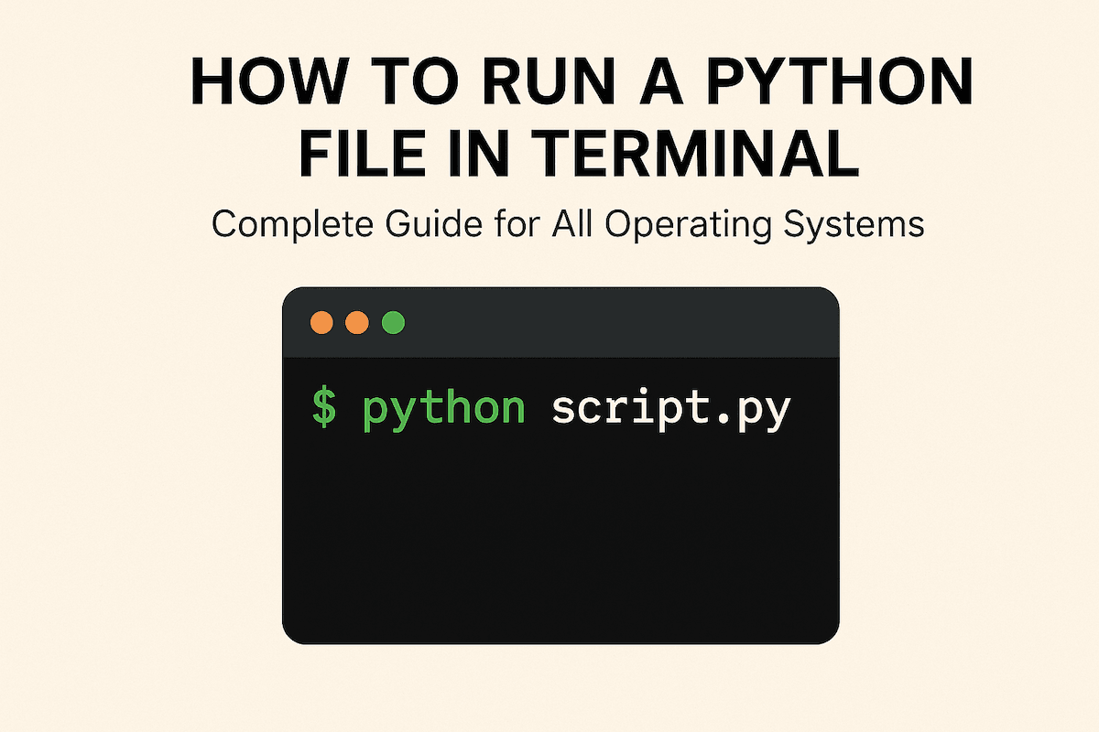Click the orange minimize dot in terminal
Viewport: 1099px width, 732px height.
(357, 323)
